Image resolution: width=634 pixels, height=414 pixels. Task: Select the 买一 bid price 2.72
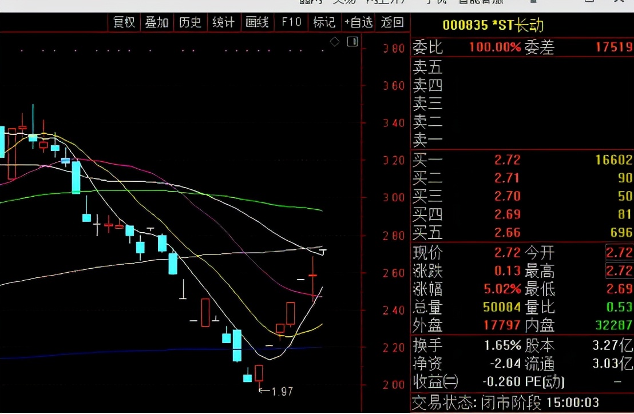tap(508, 160)
